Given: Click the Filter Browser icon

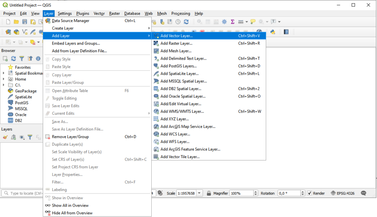Looking at the screenshot, I should point(22,58).
